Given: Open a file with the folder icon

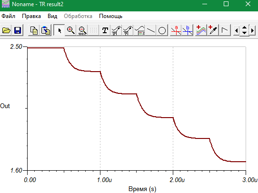Looking at the screenshot, I should [x=6, y=30].
